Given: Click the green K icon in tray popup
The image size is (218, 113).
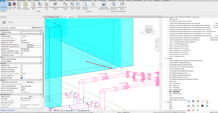Looking at the screenshot, I should 207,106.
